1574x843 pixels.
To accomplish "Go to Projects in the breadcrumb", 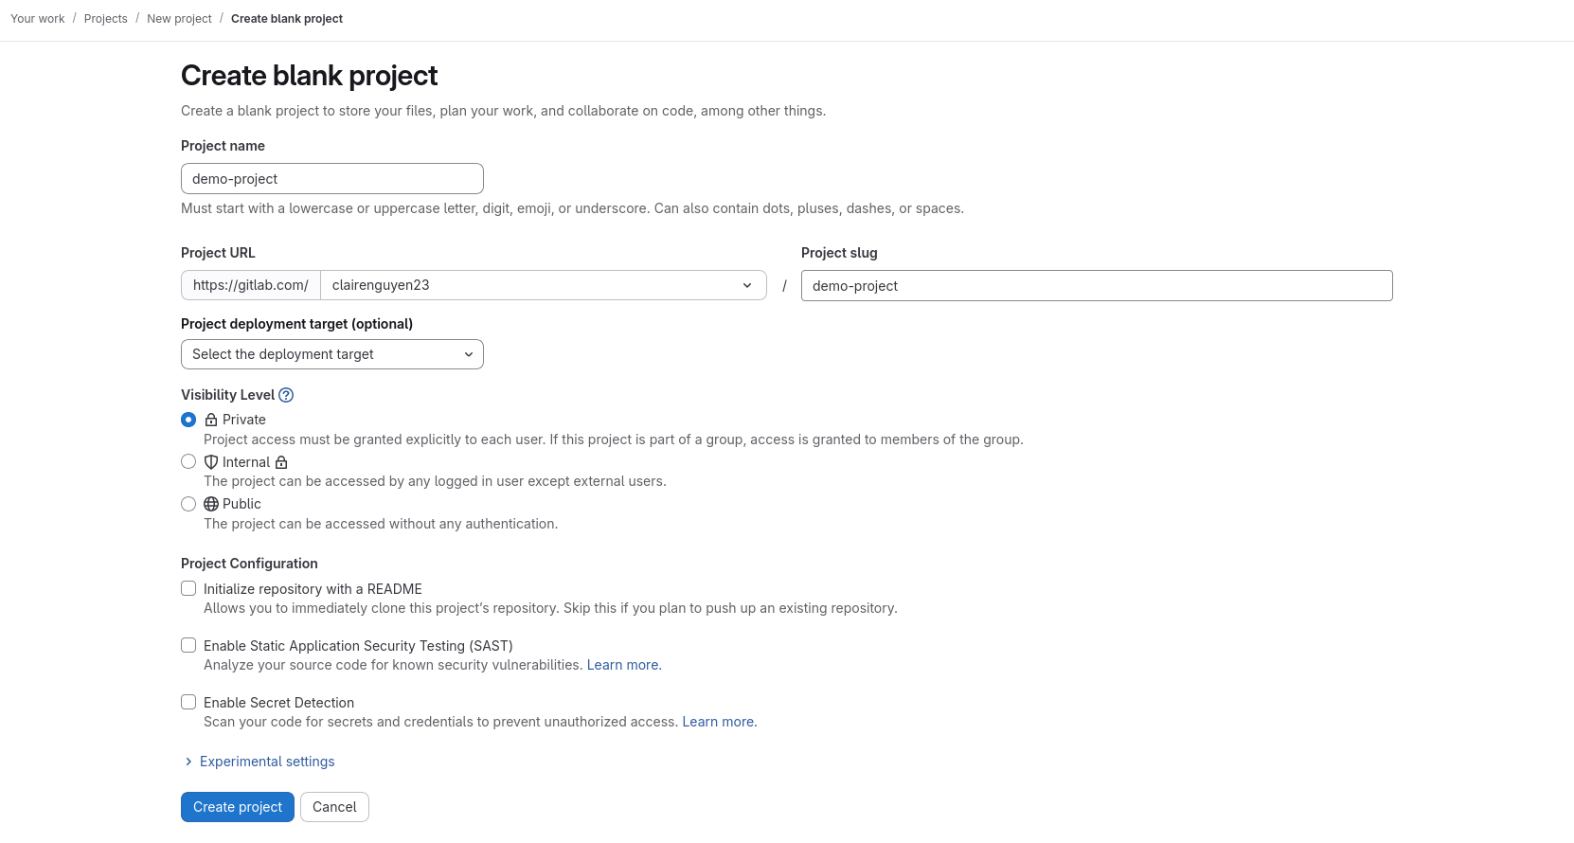I will (x=105, y=18).
